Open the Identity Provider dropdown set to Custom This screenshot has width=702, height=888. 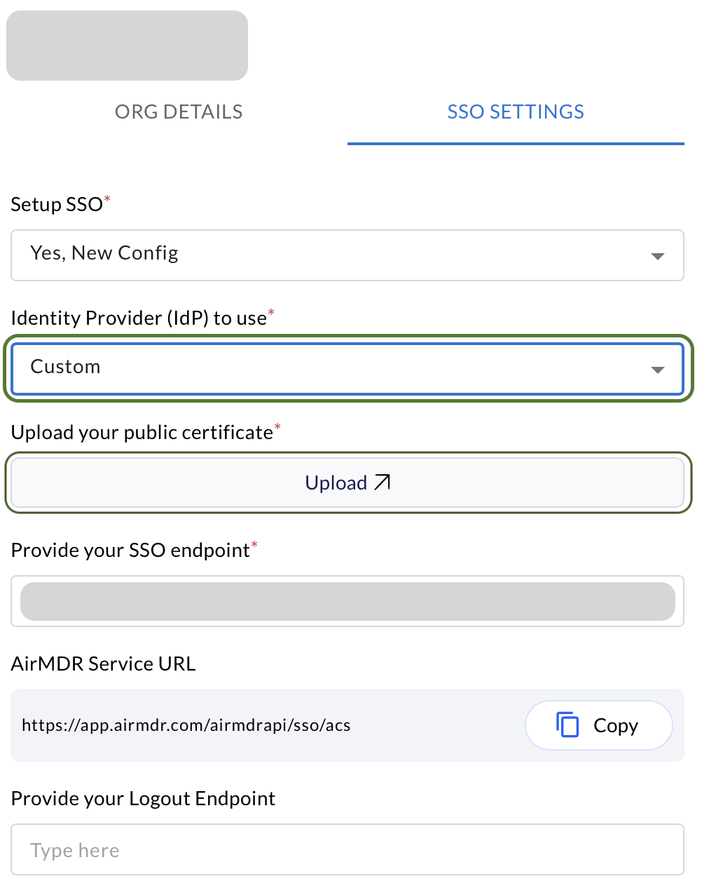[347, 369]
